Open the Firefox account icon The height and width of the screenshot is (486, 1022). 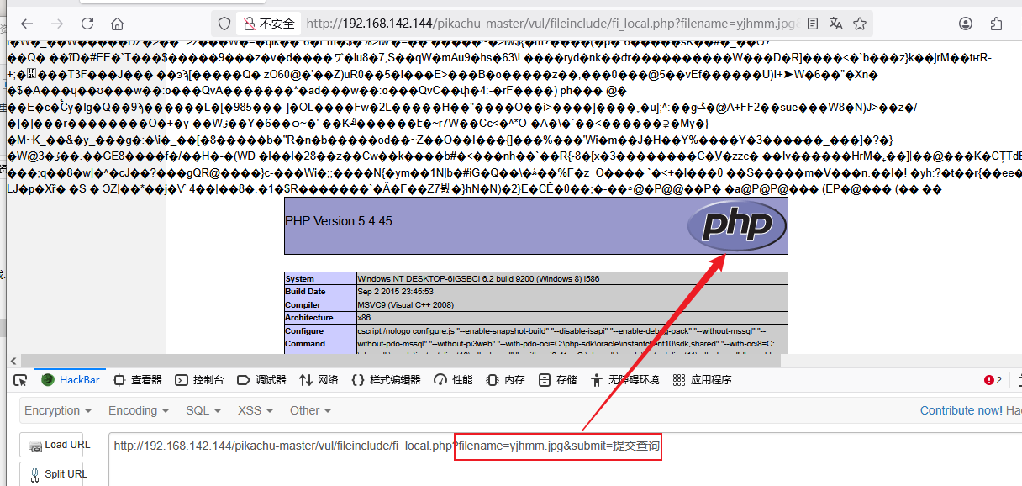967,24
